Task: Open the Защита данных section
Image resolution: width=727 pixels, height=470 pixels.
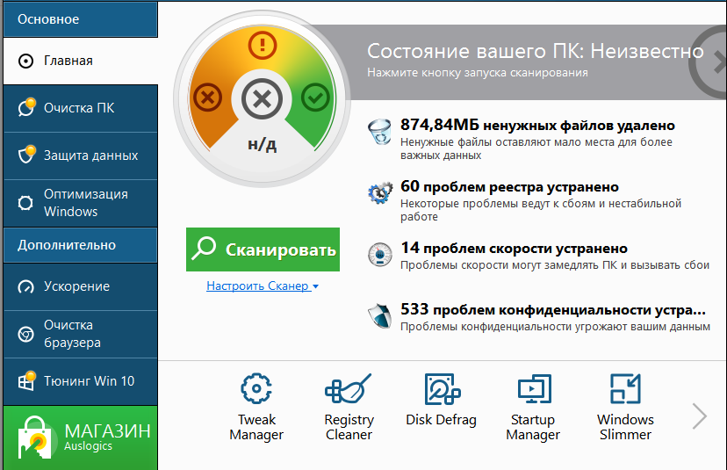Action: click(x=80, y=155)
